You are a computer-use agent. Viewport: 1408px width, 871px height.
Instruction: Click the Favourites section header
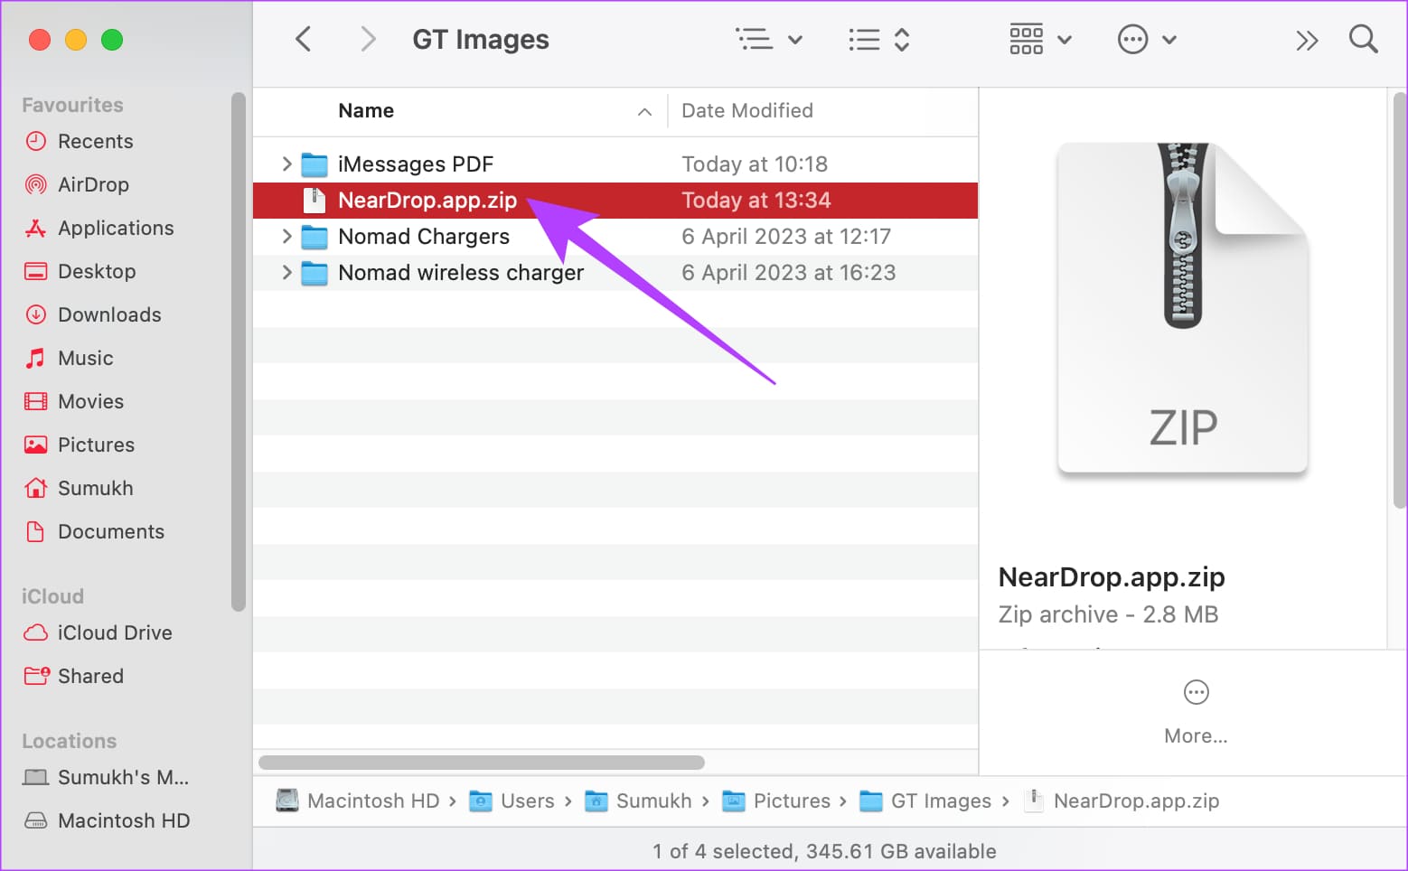coord(72,105)
